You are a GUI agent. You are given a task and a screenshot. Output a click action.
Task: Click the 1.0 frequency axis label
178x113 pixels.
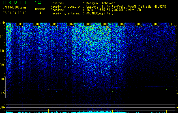[2, 51]
